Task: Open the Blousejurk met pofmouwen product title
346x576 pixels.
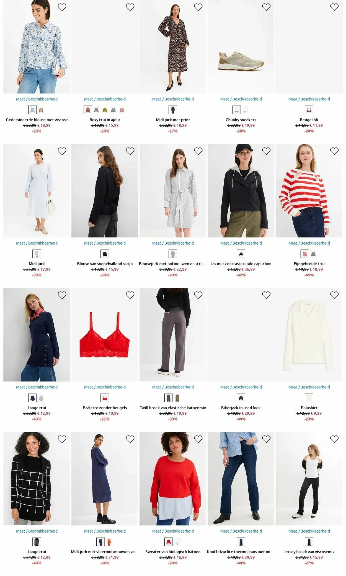Action: [x=172, y=264]
